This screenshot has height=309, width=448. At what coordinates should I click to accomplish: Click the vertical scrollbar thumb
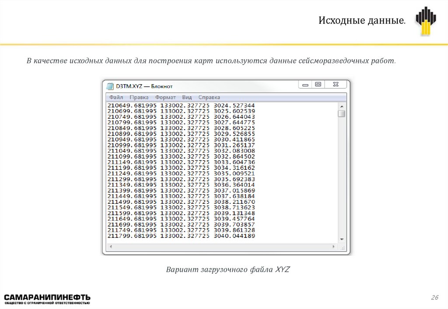[342, 114]
